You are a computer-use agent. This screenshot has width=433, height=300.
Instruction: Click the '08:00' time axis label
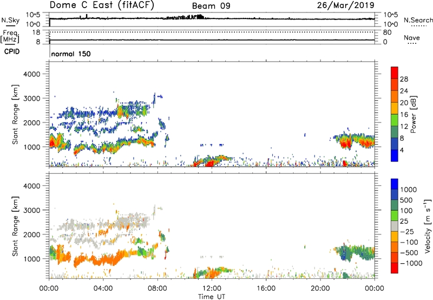157,289
